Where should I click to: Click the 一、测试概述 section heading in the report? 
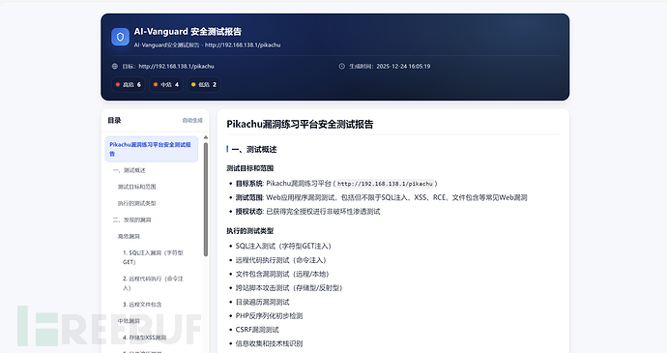click(254, 150)
